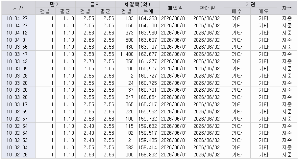
Task: Select the row timed 10:03:17
Action: [149, 104]
